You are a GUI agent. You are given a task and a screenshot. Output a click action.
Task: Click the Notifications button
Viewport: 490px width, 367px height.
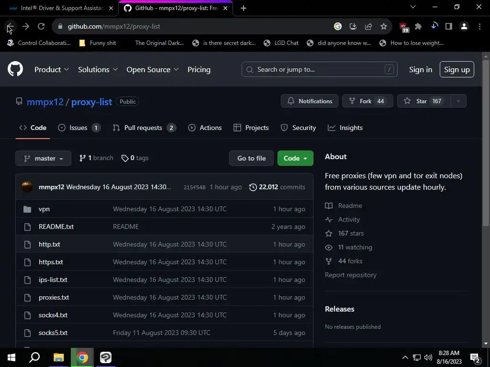tap(310, 101)
